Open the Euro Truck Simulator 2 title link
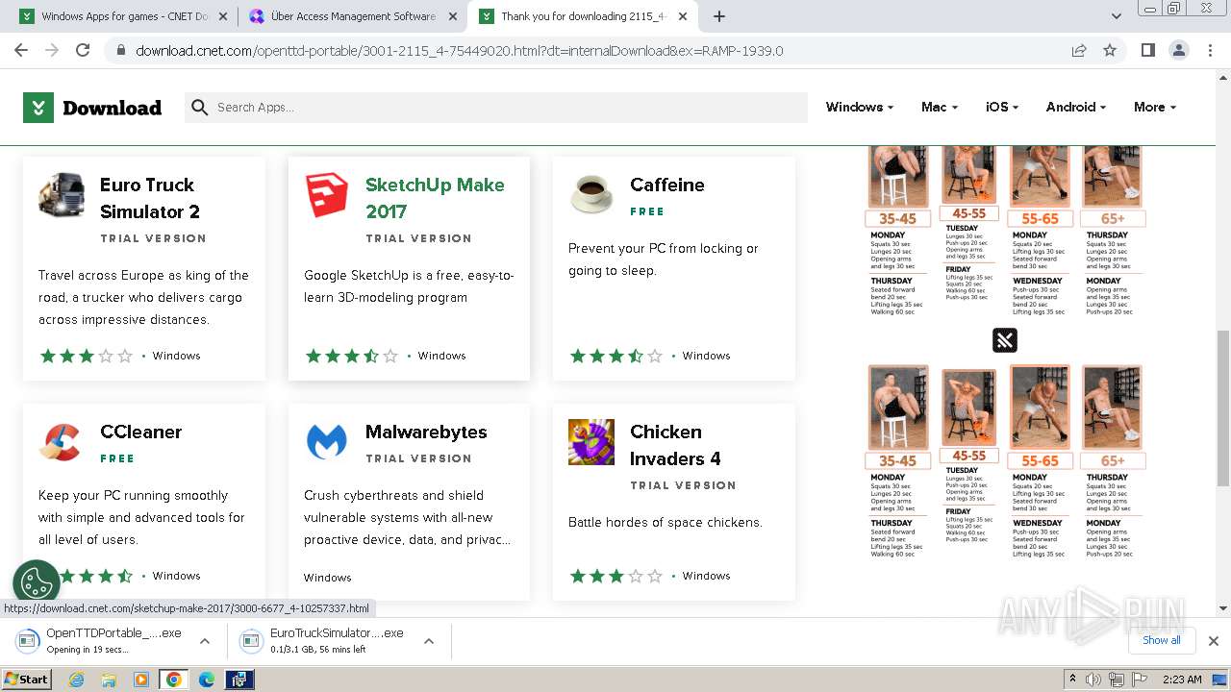 [150, 198]
